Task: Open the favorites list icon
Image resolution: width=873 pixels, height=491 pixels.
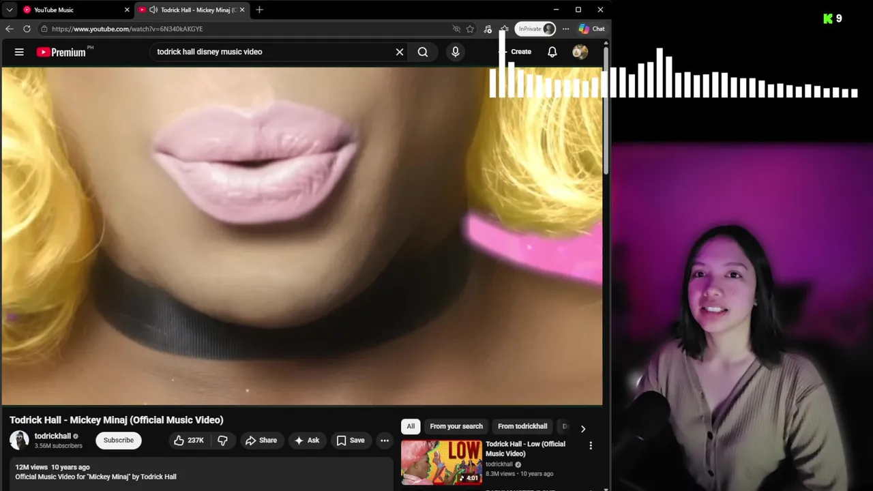Action: [504, 29]
